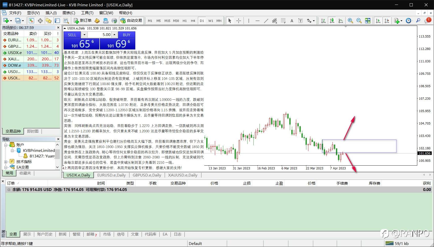
Task: Open the indicators list dropdown
Action: [398, 21]
